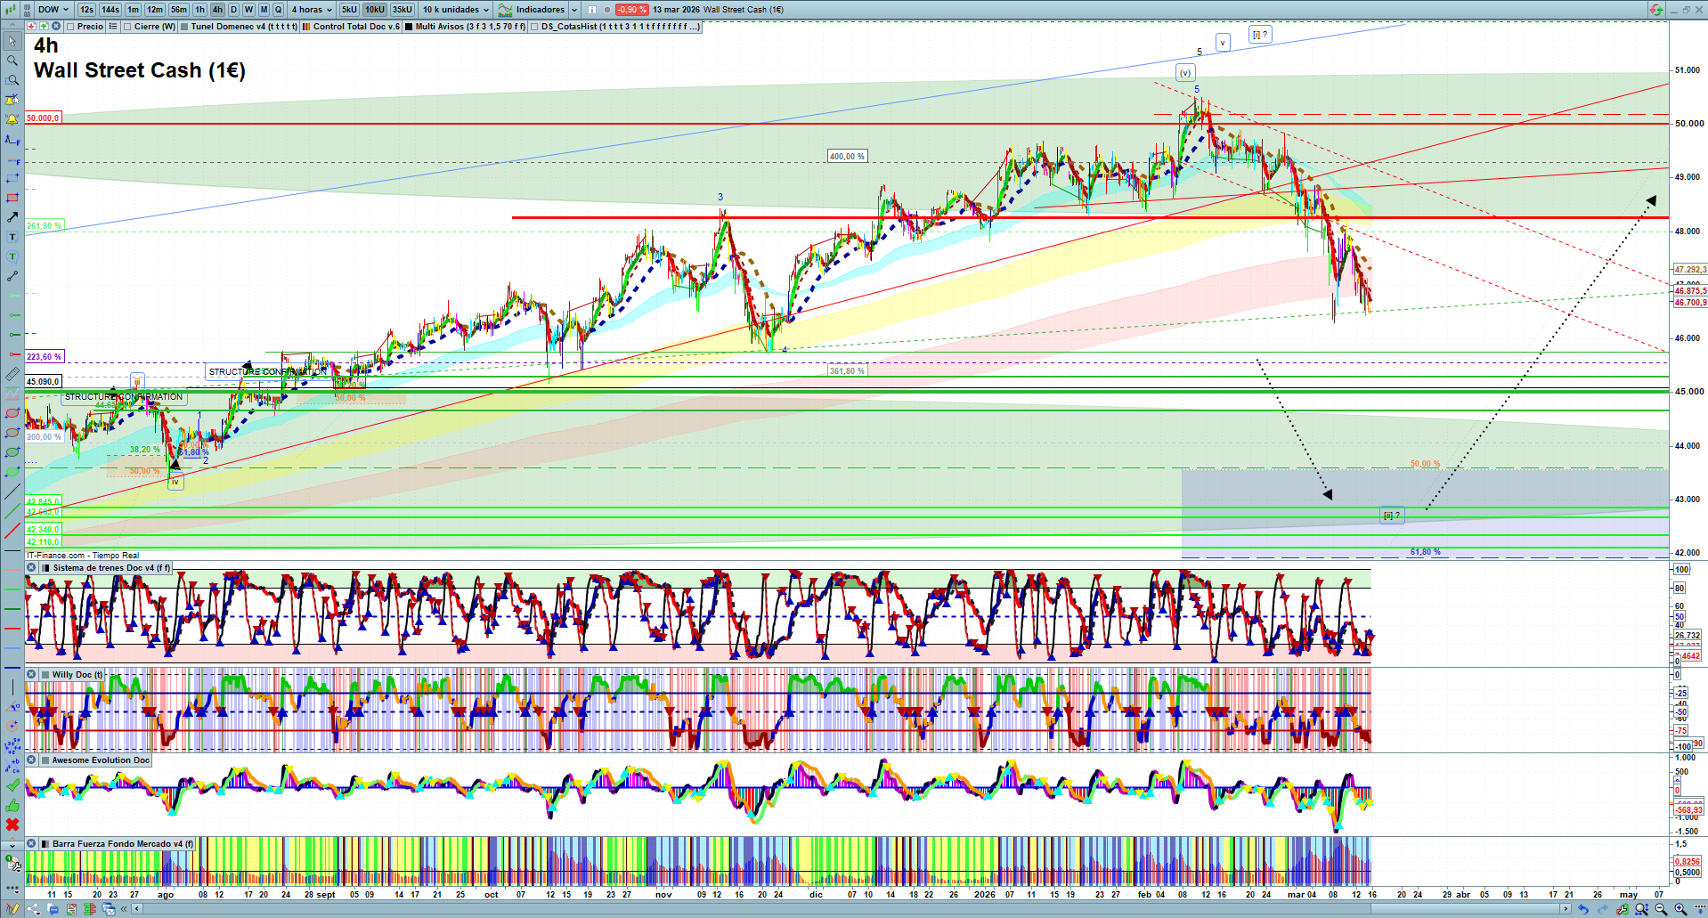Switch to the 1h timeframe
This screenshot has height=918, width=1708.
[199, 10]
